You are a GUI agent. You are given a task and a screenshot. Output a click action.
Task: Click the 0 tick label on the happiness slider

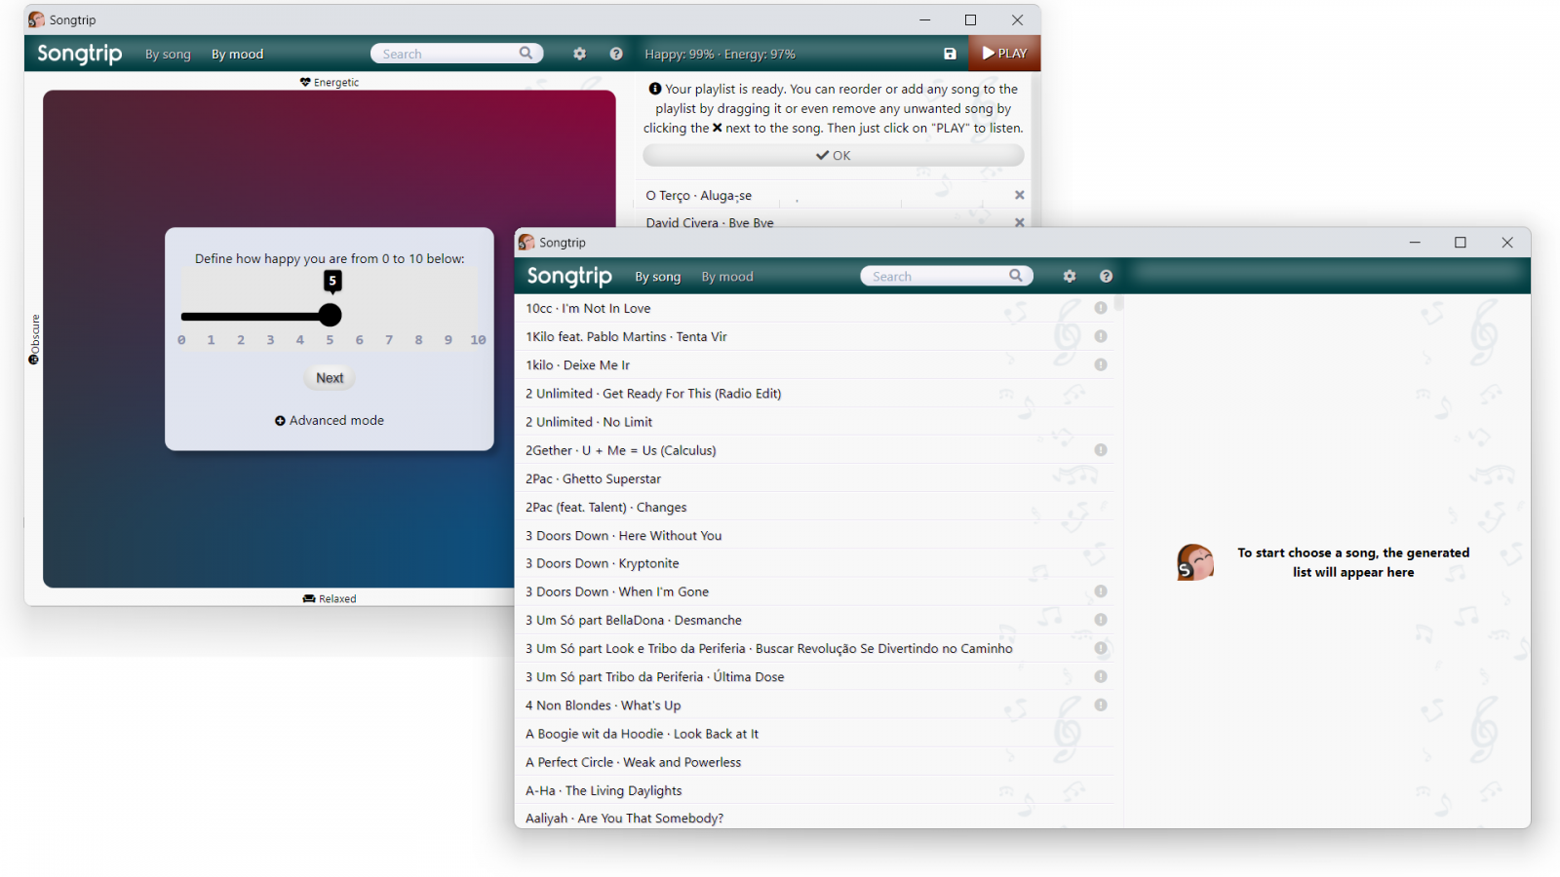181,340
